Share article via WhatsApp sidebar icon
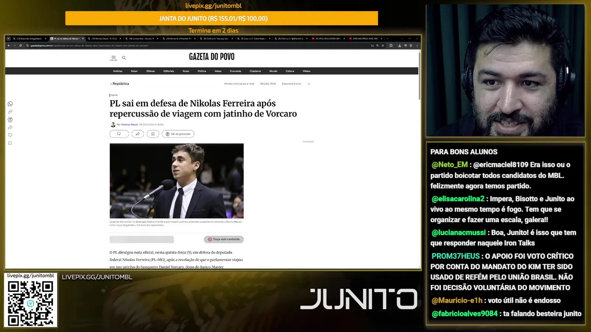This screenshot has width=591, height=332. (x=10, y=104)
